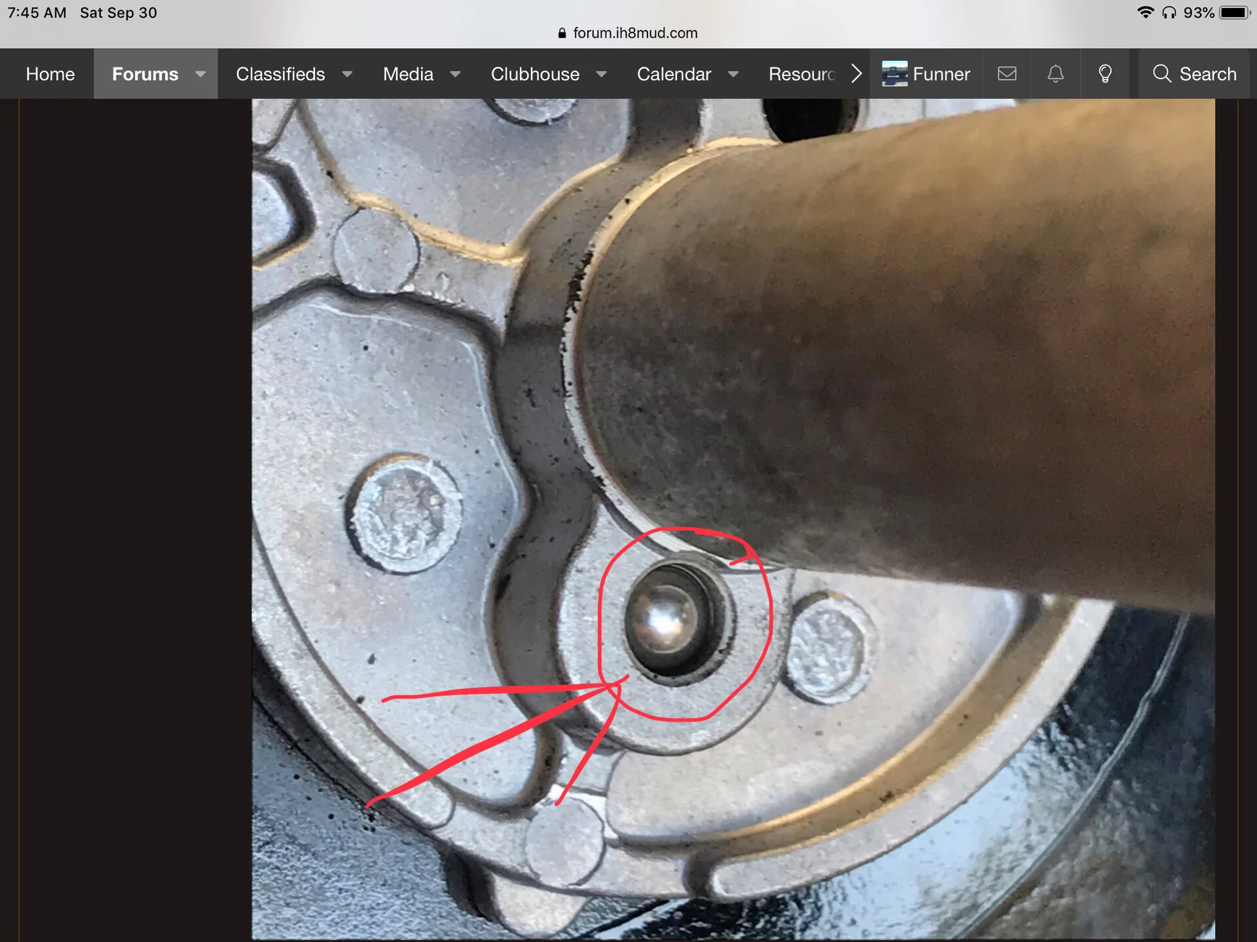Tap the headphones status icon

coord(1169,12)
